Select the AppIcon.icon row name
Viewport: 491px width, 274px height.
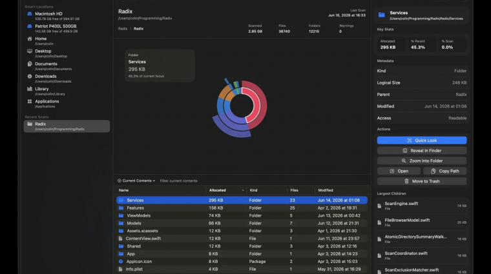pos(139,262)
